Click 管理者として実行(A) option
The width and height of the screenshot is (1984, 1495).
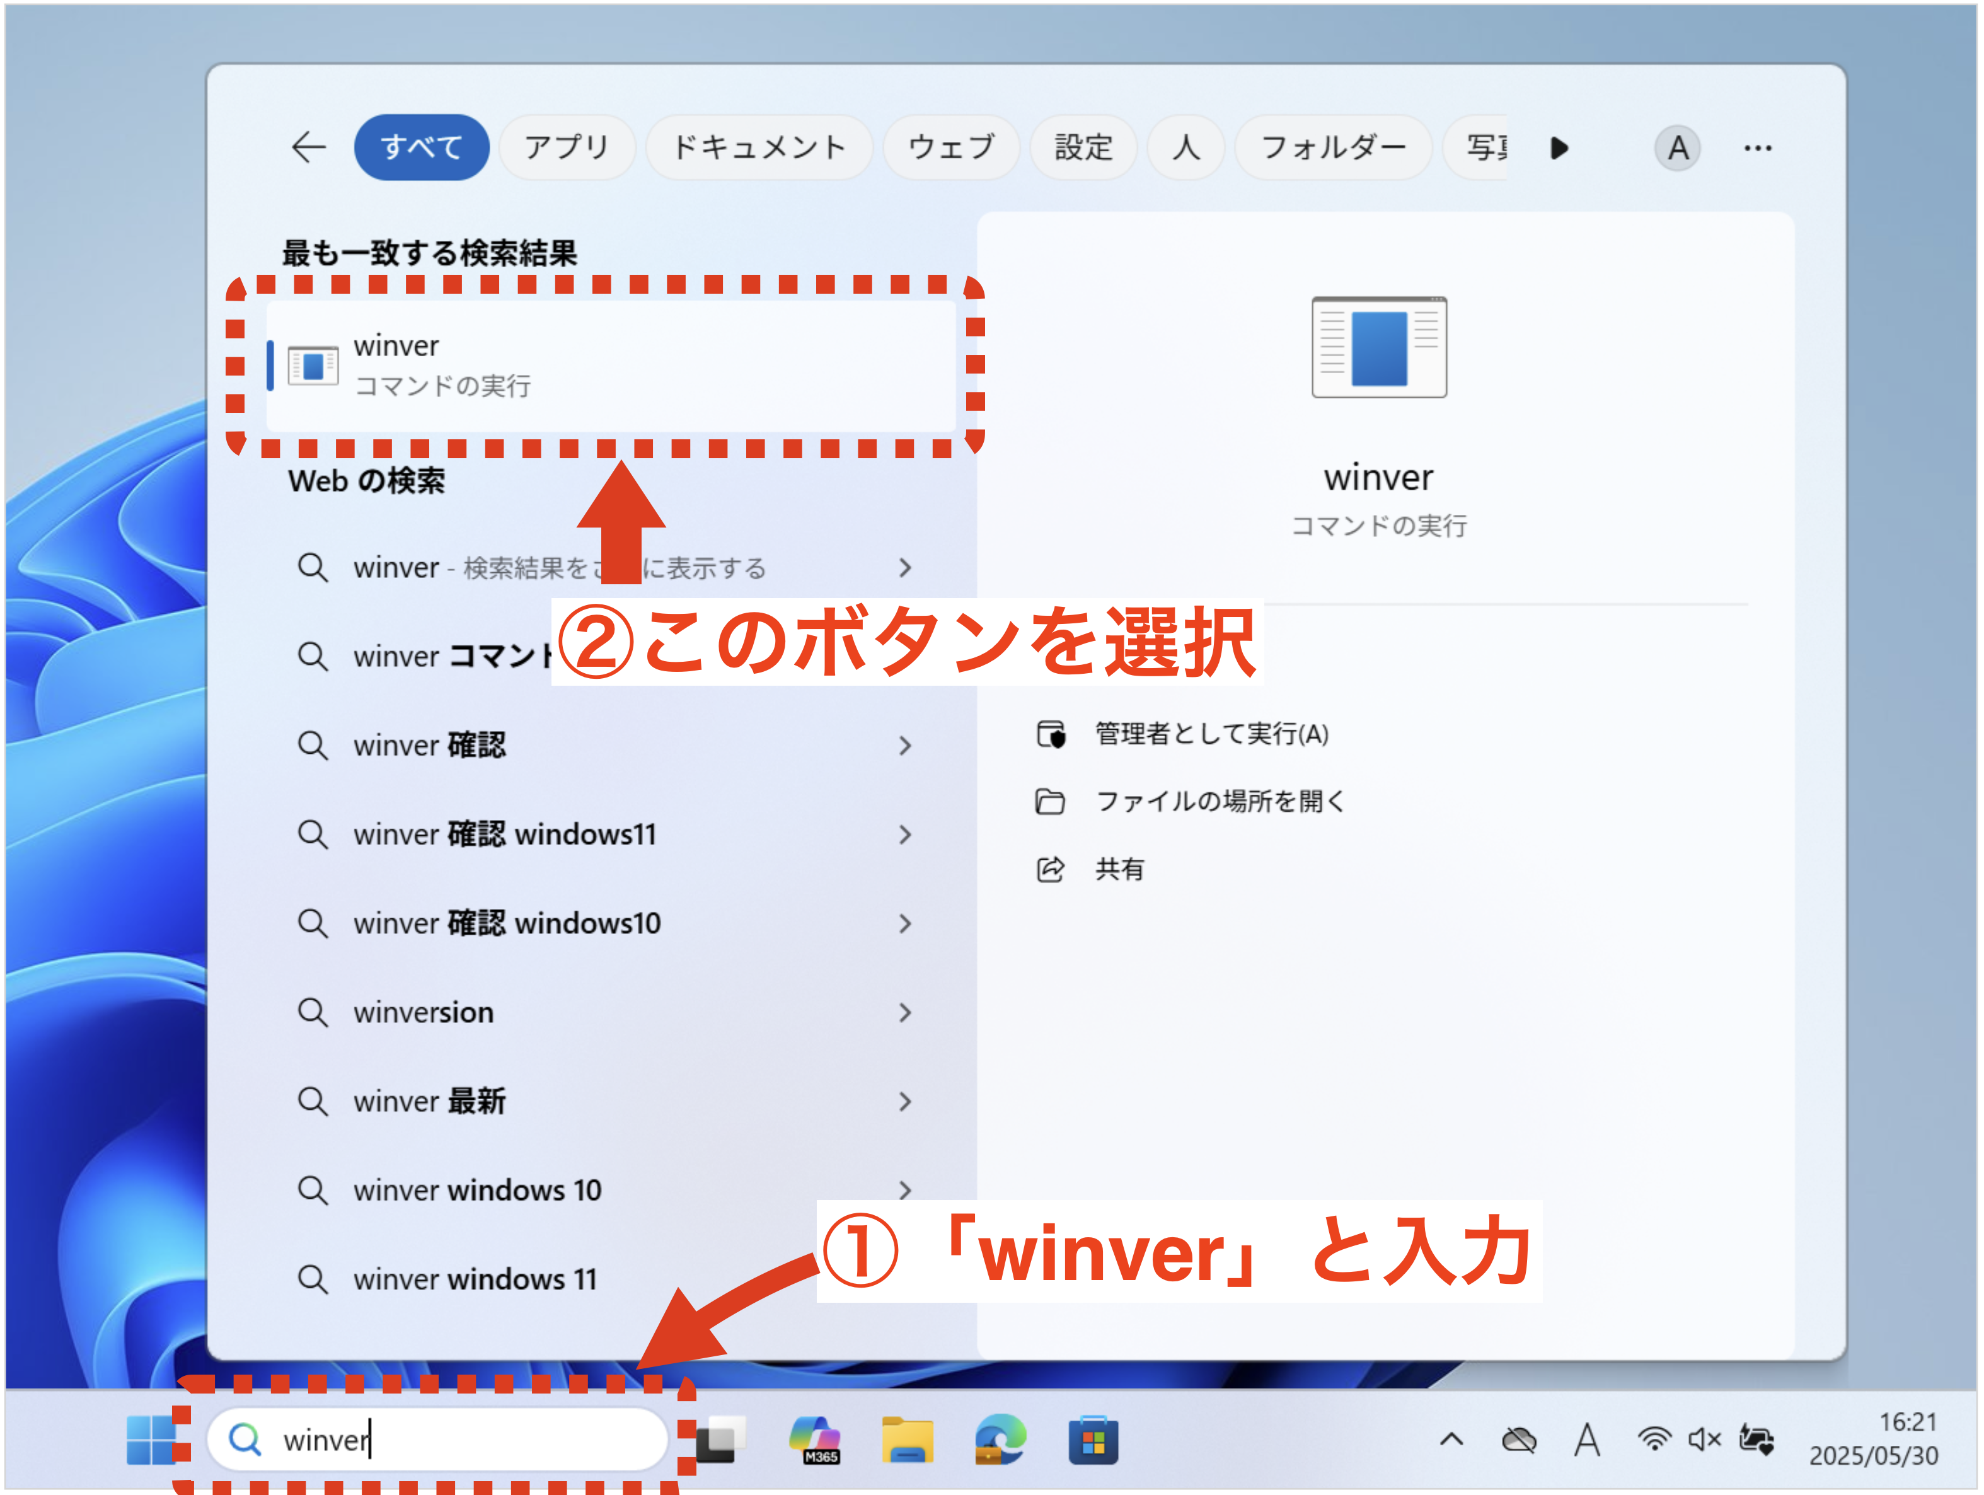[1211, 734]
